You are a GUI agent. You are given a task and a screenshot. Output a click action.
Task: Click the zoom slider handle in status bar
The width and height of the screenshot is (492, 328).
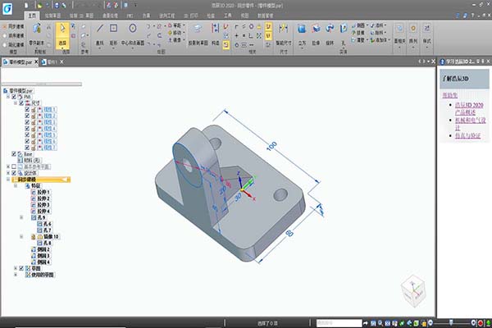point(451,322)
